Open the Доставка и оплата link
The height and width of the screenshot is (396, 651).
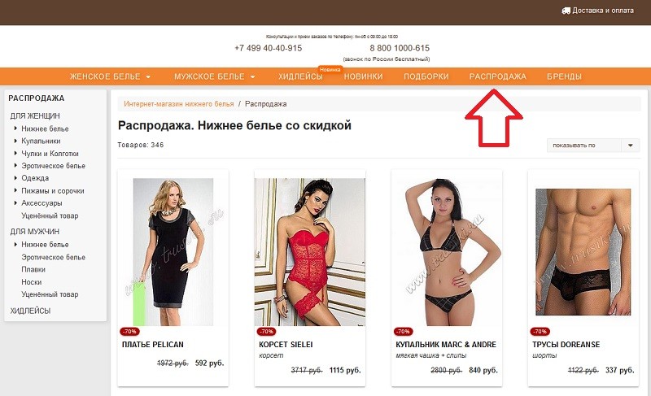[x=603, y=11]
